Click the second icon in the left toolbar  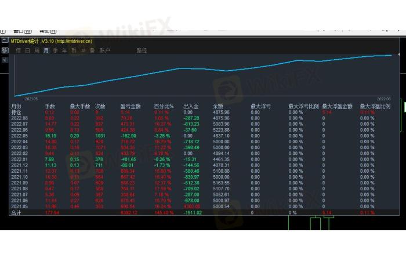(4, 50)
